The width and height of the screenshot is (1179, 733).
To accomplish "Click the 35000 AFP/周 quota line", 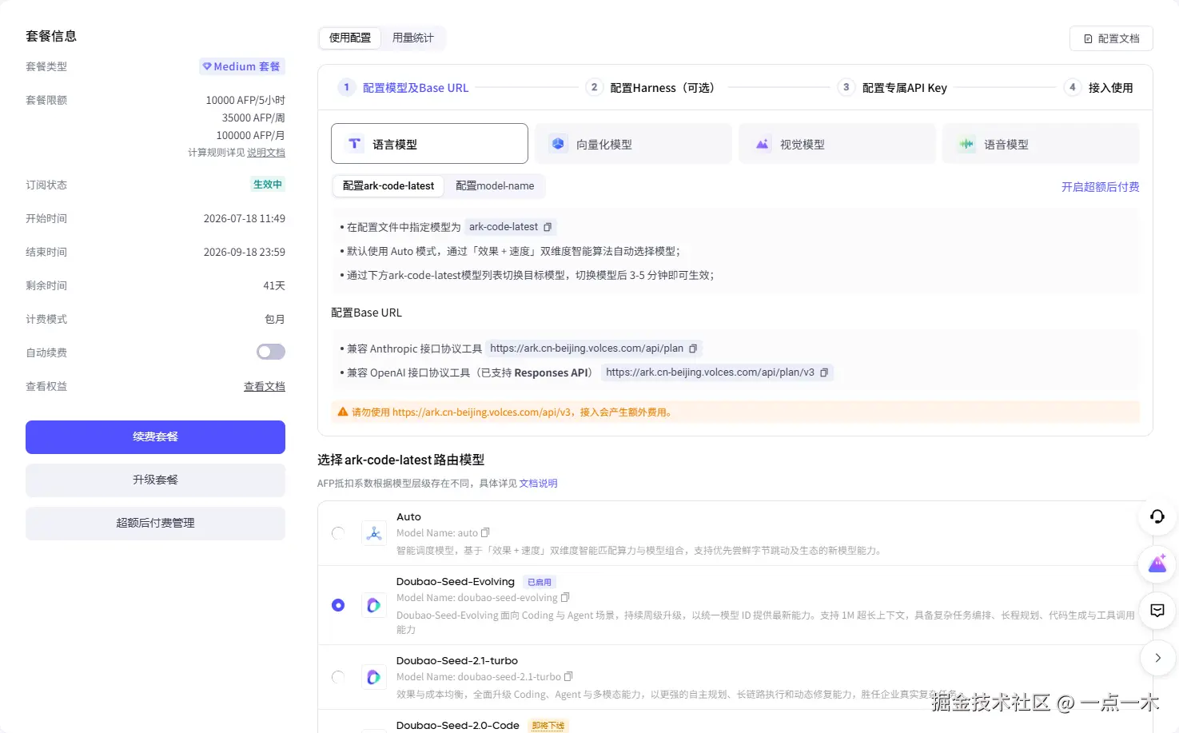I will [253, 118].
